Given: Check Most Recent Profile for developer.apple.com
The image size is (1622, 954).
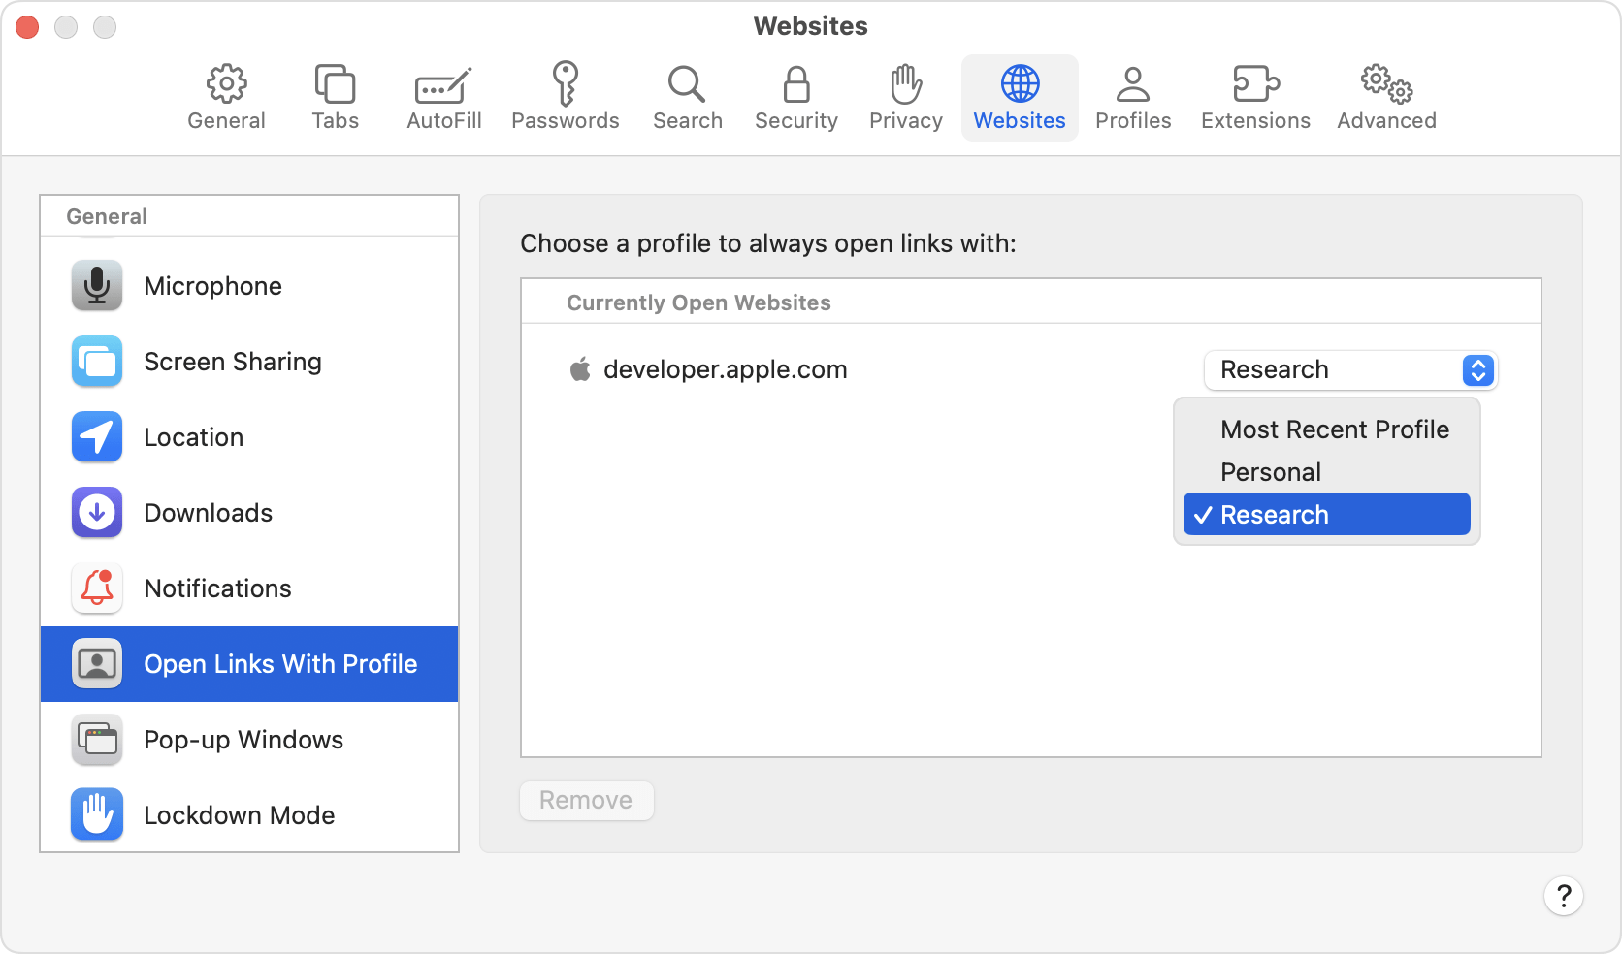Looking at the screenshot, I should pos(1334,429).
